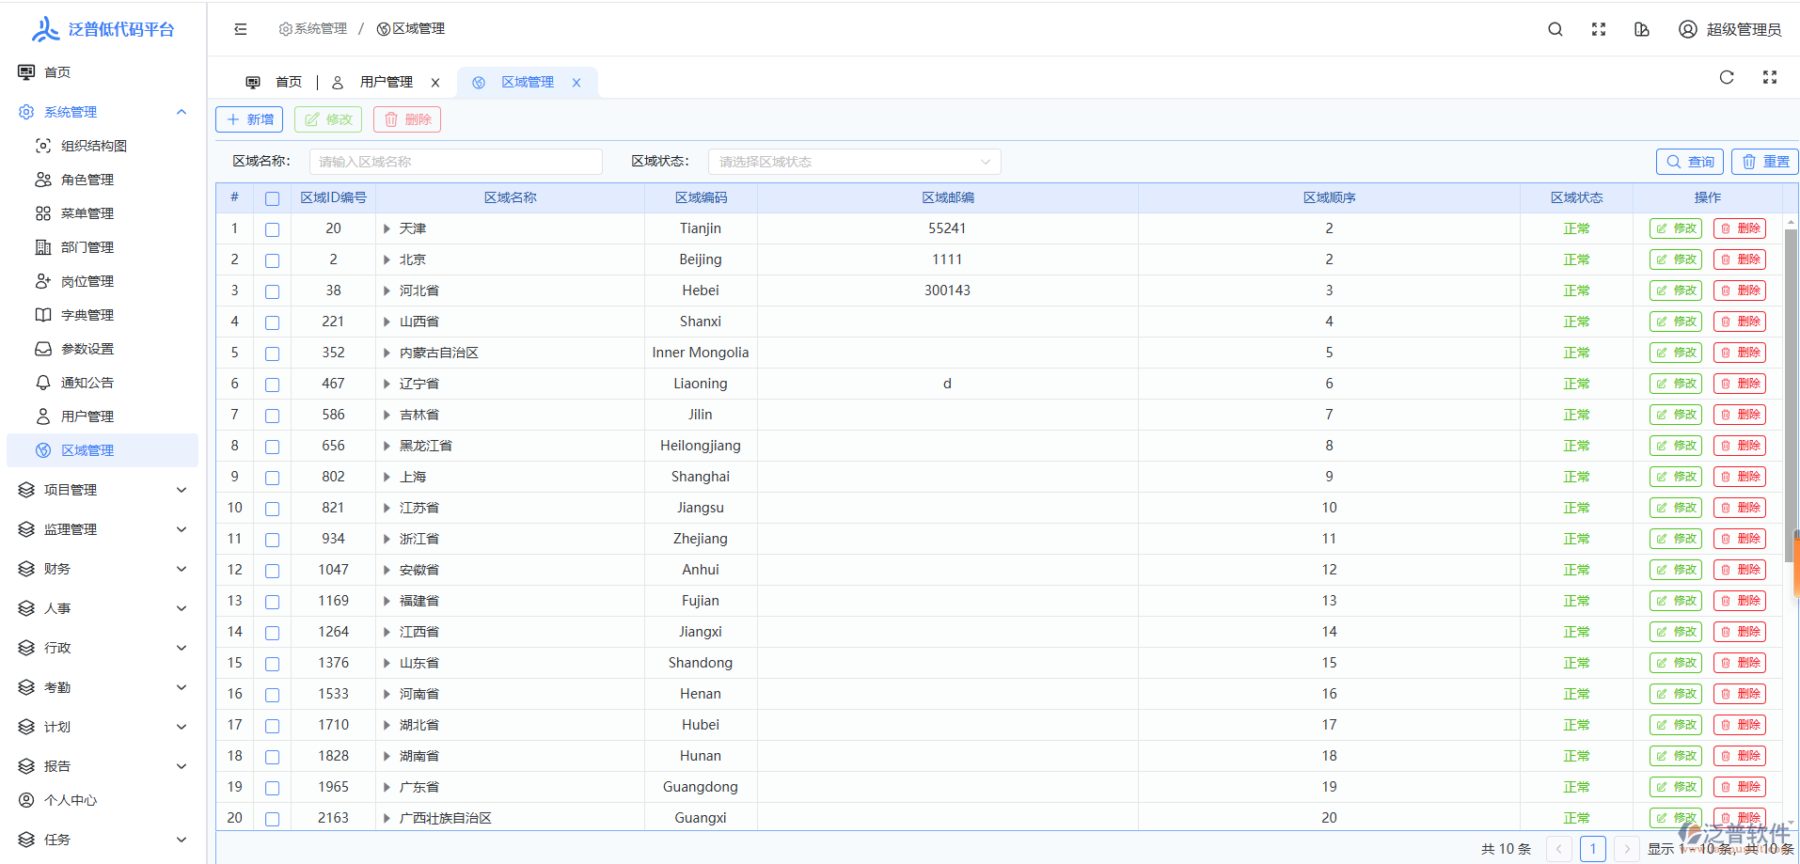1800x864 pixels.
Task: Click the 查询 search button
Action: coord(1690,162)
